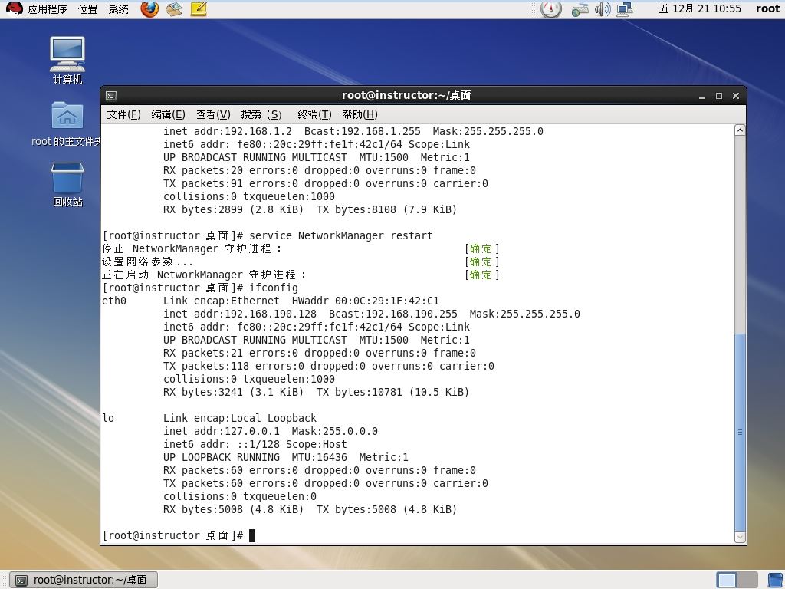Select the 回收站 trash desktop icon
Screen dimensions: 785x589
coord(67,184)
